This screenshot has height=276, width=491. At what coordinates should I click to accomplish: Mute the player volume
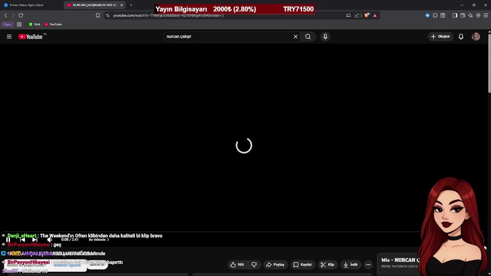(49, 240)
